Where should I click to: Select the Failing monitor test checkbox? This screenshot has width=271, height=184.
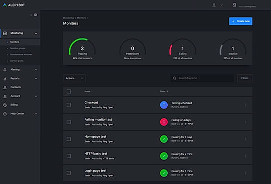click(x=69, y=122)
